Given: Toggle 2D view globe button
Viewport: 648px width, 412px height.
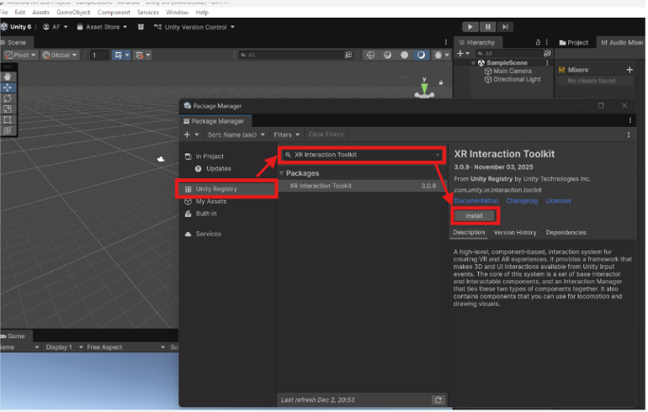Looking at the screenshot, I should [370, 55].
